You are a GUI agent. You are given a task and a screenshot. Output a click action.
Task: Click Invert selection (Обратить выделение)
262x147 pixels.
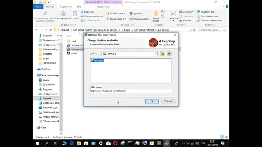coord(210,20)
